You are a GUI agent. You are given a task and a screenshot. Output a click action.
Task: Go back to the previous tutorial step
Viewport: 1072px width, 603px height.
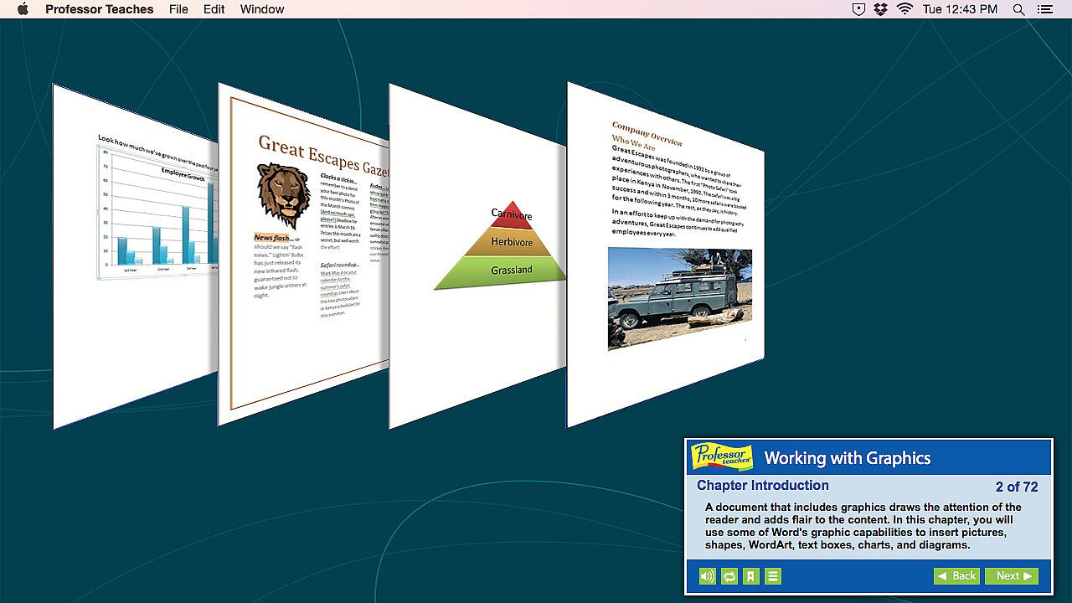coord(956,576)
